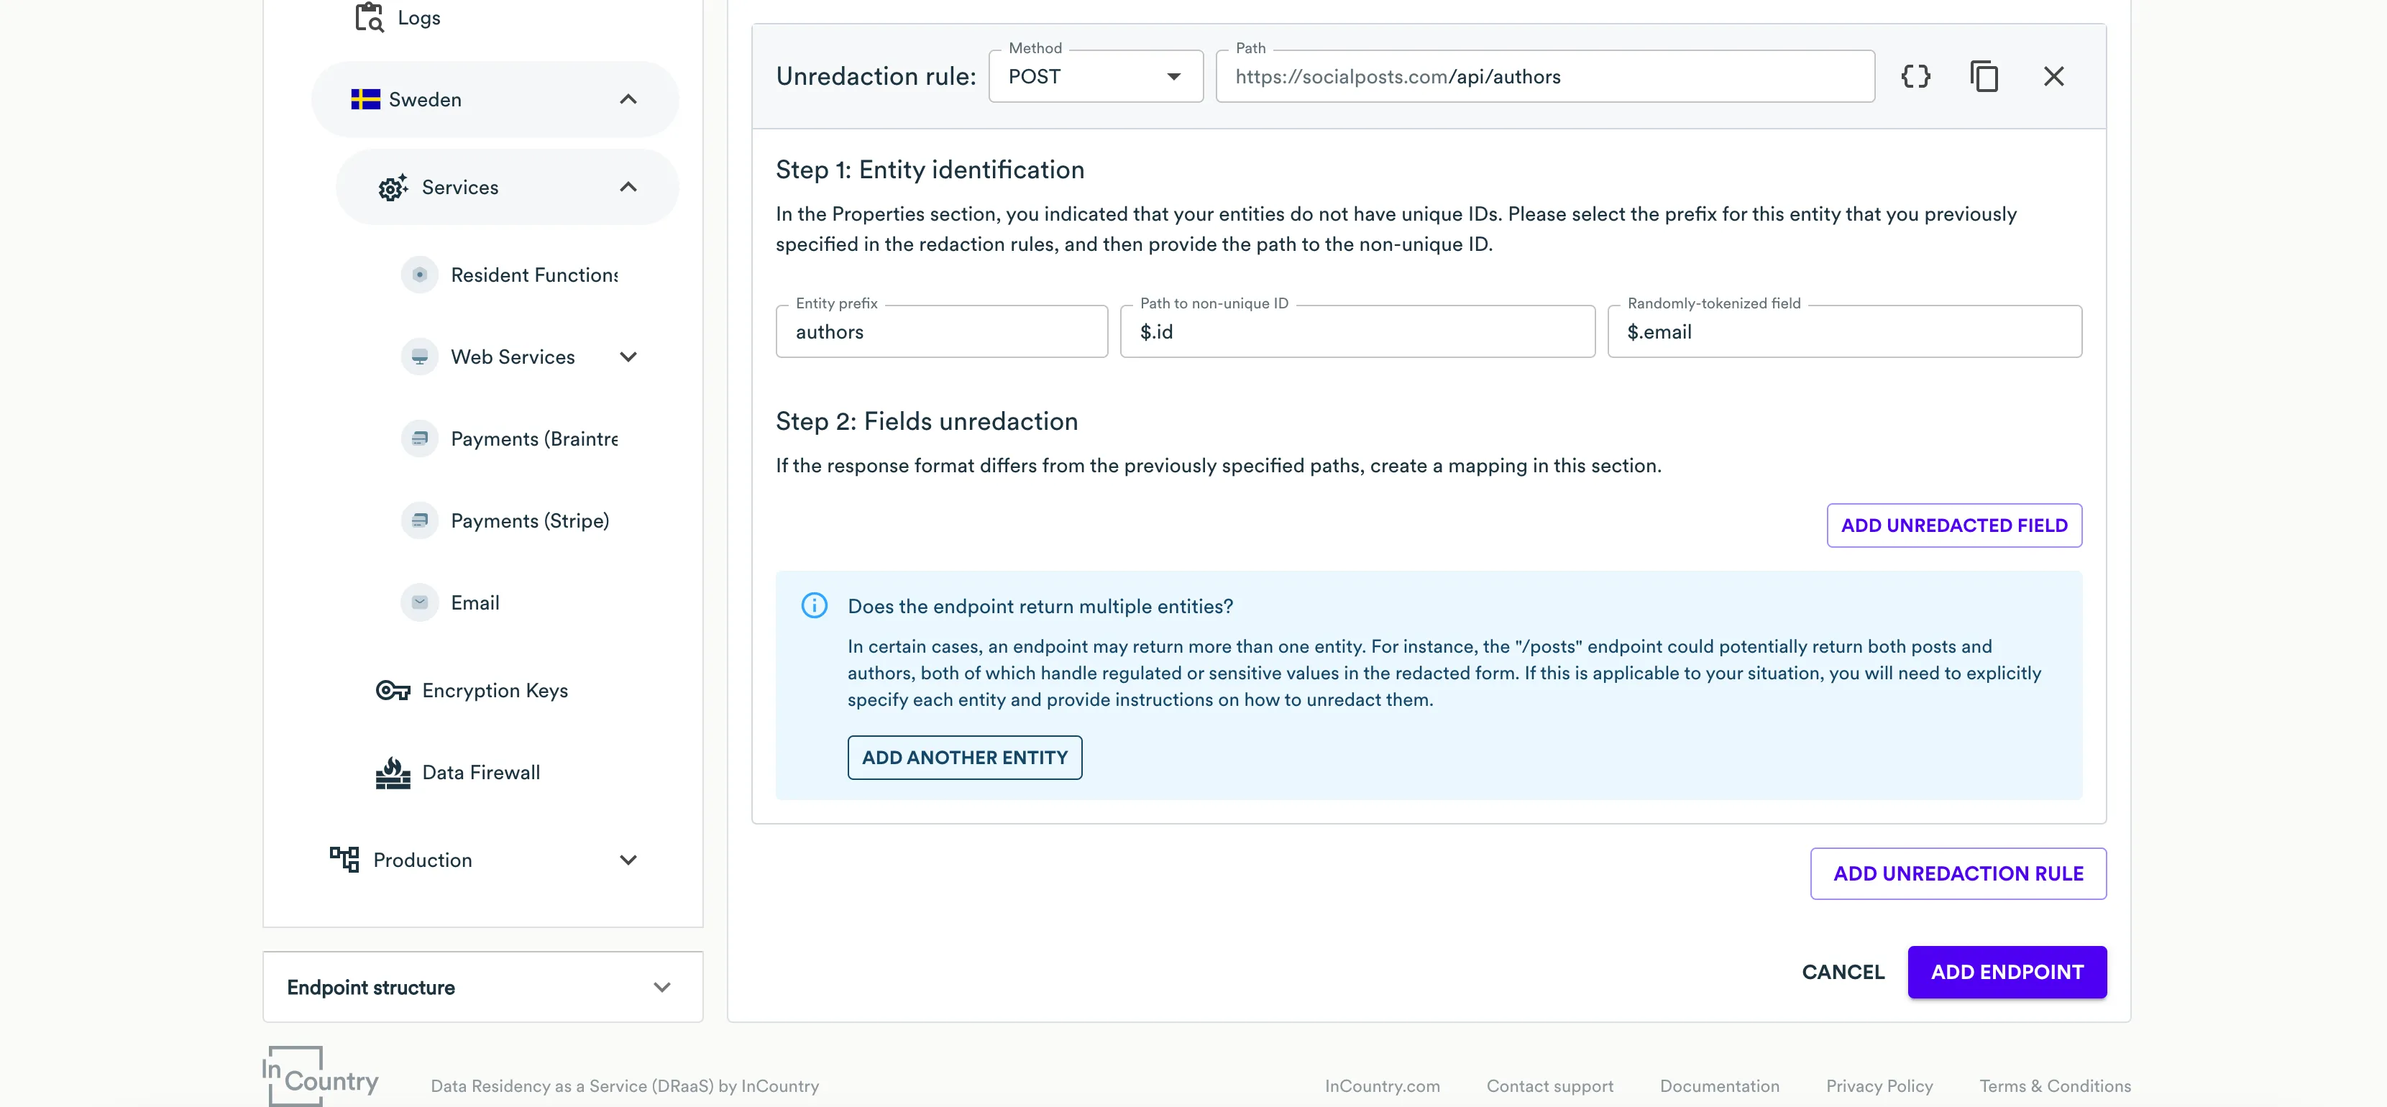Expand the Web Services section
The image size is (2387, 1107).
point(629,356)
